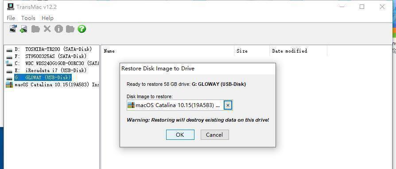The width and height of the screenshot is (396, 169).
Task: Open the Help menu
Action: click(x=47, y=18)
